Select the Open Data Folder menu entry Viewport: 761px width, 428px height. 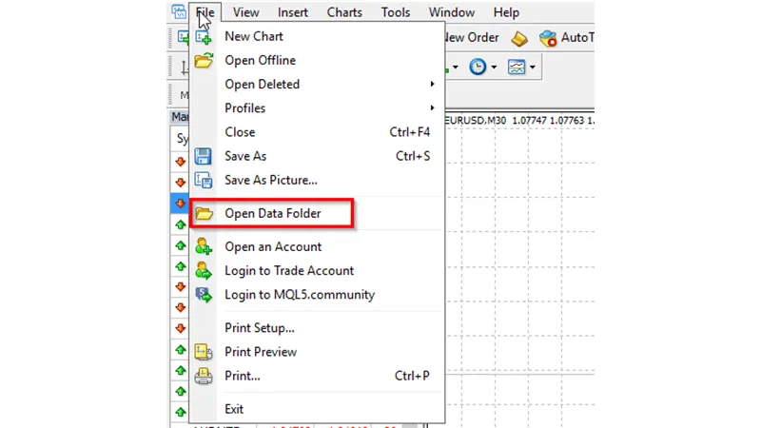(x=272, y=214)
